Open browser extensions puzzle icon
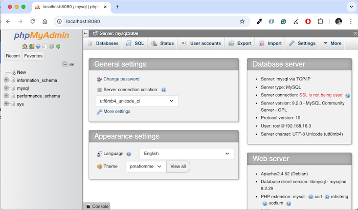The image size is (358, 210). (x=320, y=22)
